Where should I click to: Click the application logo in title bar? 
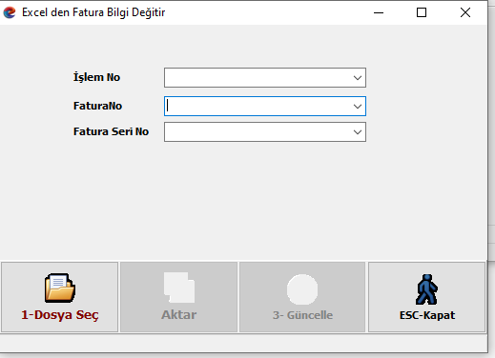(x=10, y=12)
